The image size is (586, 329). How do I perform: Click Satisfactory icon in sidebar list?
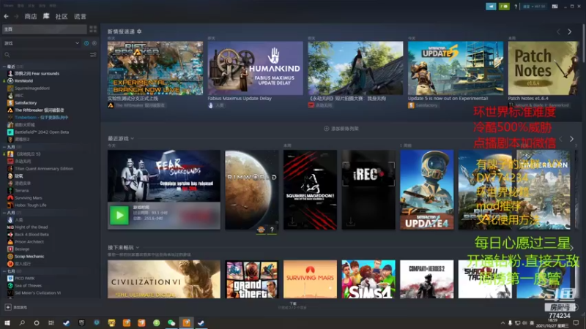pos(10,102)
